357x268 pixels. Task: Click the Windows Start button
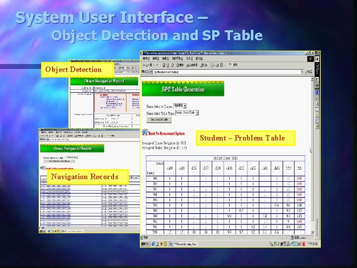coord(145,244)
